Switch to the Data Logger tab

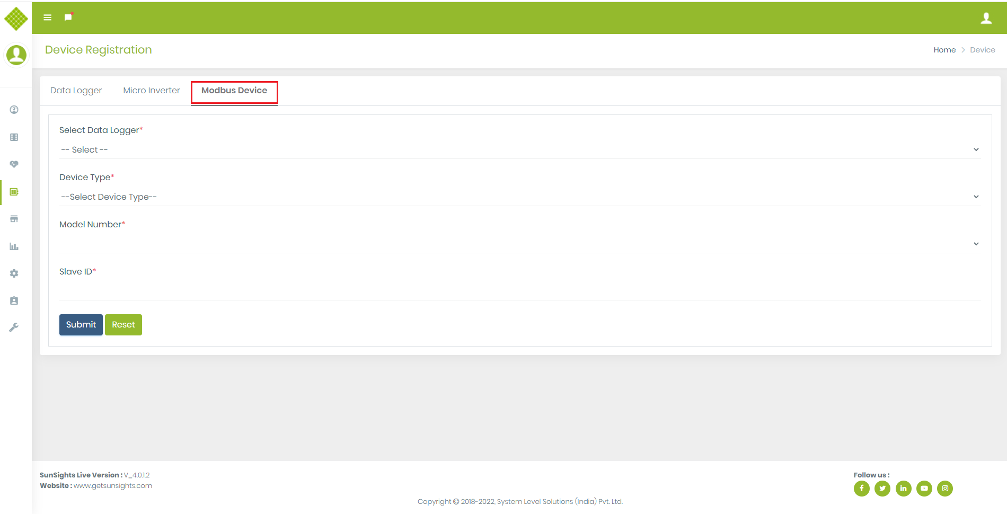coord(76,91)
